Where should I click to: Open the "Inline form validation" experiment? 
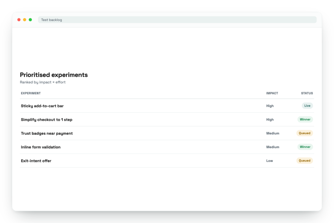41,147
